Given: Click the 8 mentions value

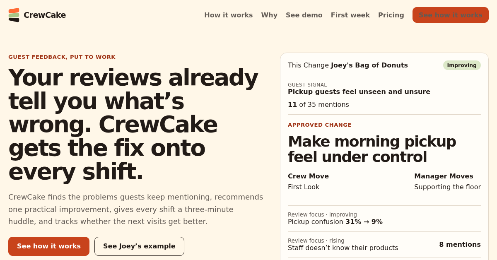Looking at the screenshot, I should (x=460, y=245).
